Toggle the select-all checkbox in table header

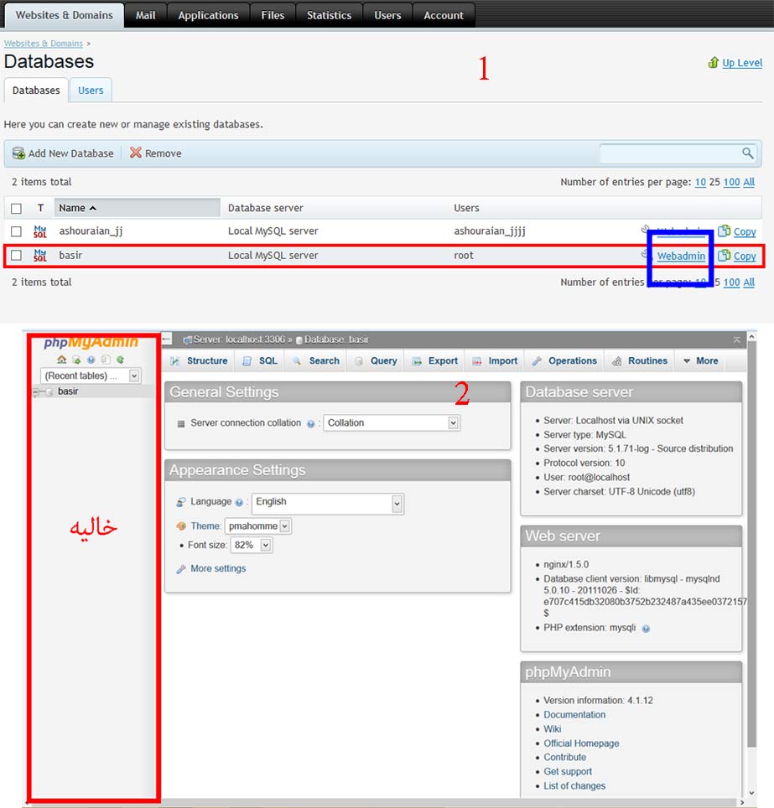pos(16,208)
